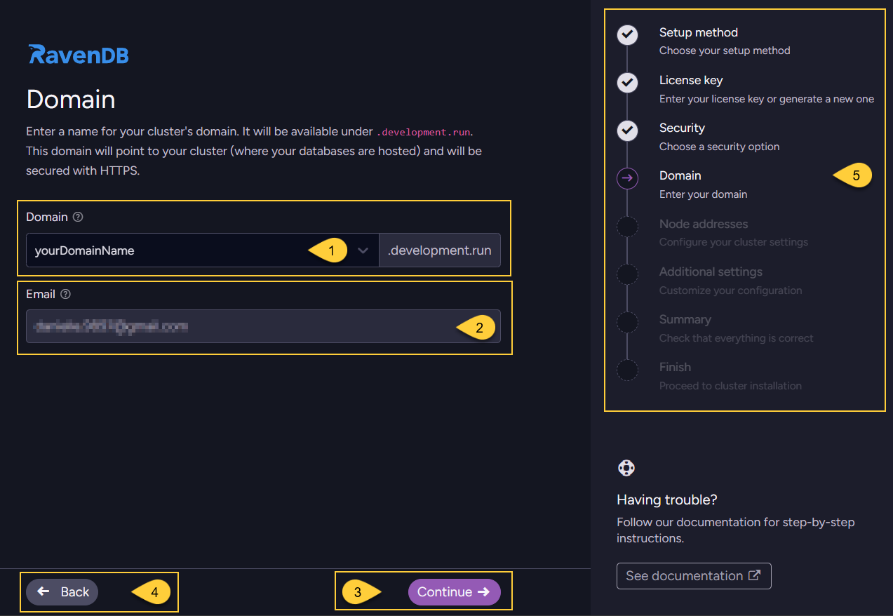Click the Email field help icon
This screenshot has width=893, height=616.
tap(66, 295)
